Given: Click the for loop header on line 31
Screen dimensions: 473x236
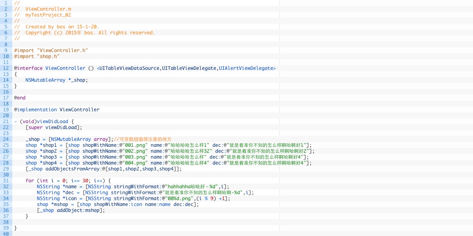Looking at the screenshot, I should pos(68,180).
